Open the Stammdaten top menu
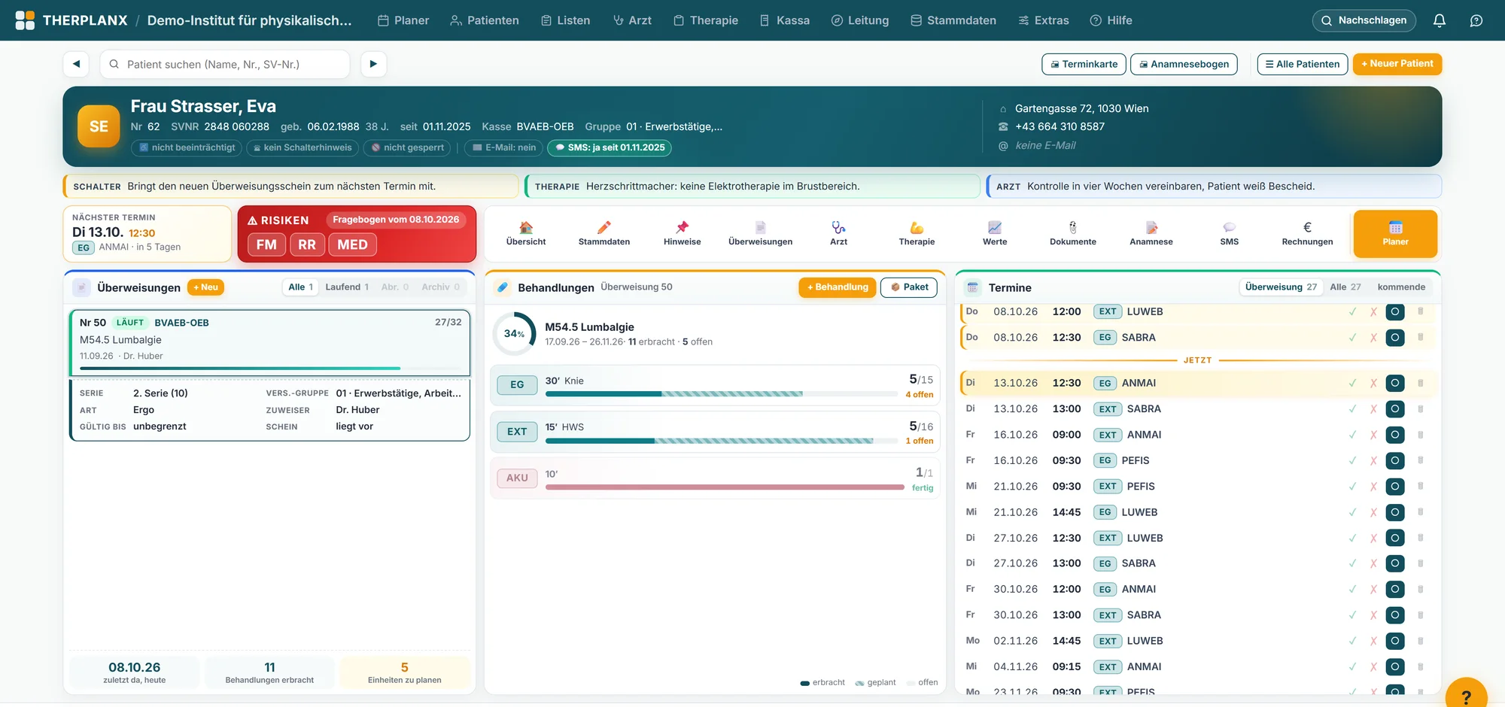This screenshot has height=707, width=1505. (953, 20)
